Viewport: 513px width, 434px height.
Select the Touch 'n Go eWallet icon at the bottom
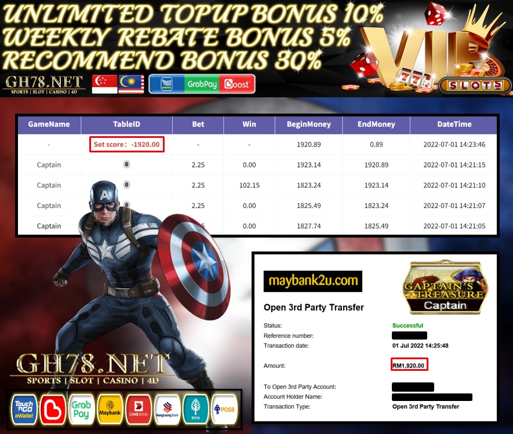pos(24,409)
